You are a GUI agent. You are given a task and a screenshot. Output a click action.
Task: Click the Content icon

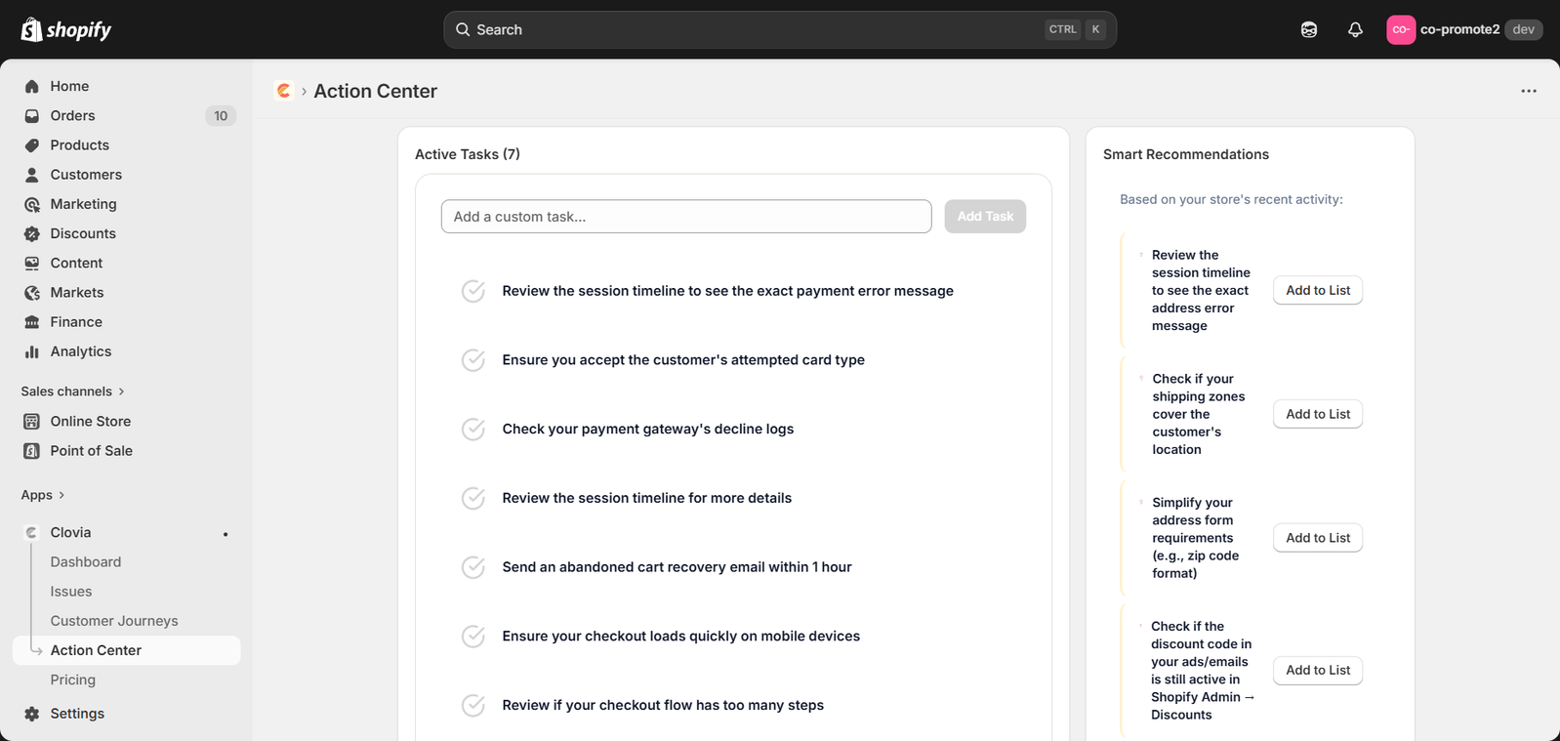[32, 263]
